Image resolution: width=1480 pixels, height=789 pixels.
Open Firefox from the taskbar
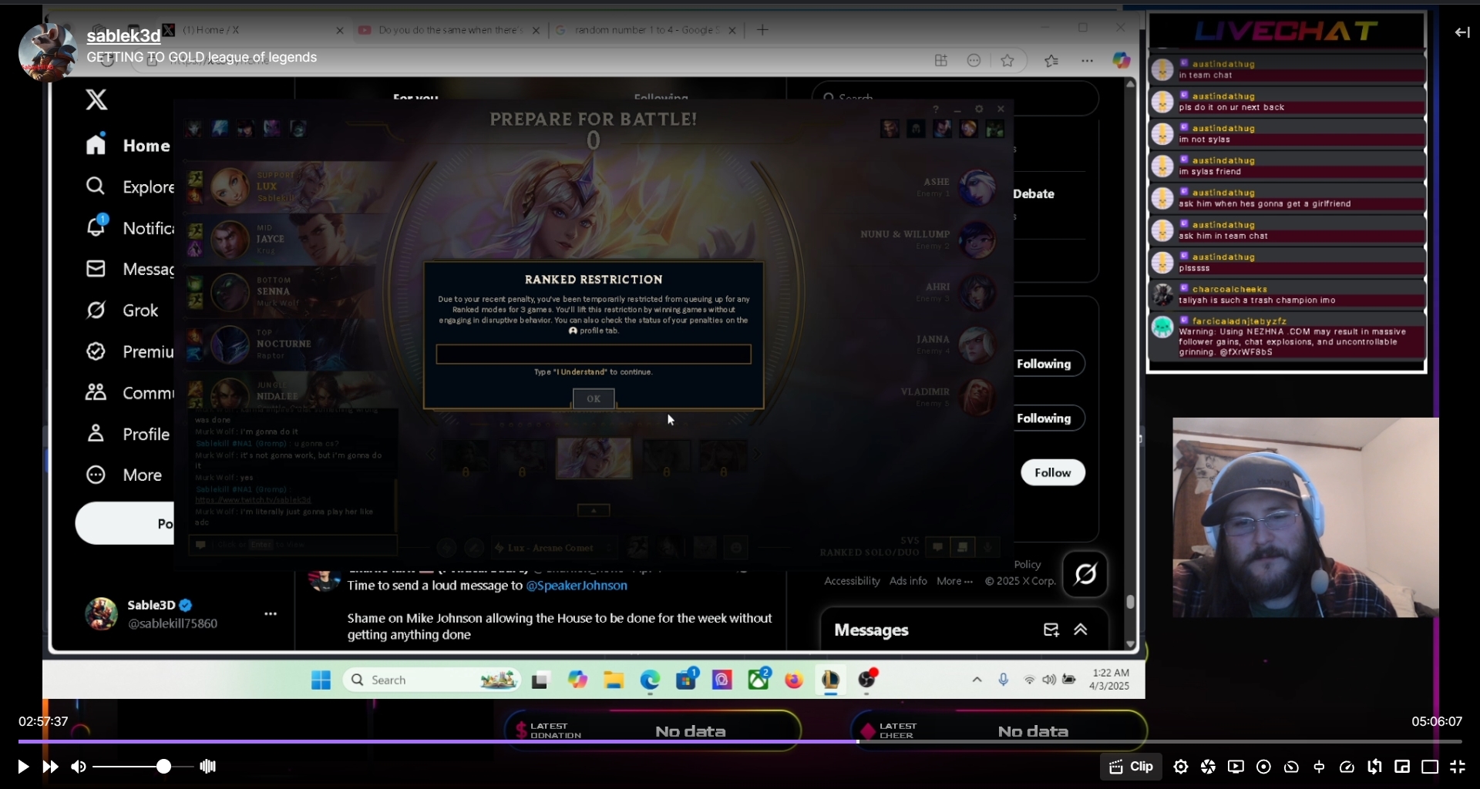(794, 680)
